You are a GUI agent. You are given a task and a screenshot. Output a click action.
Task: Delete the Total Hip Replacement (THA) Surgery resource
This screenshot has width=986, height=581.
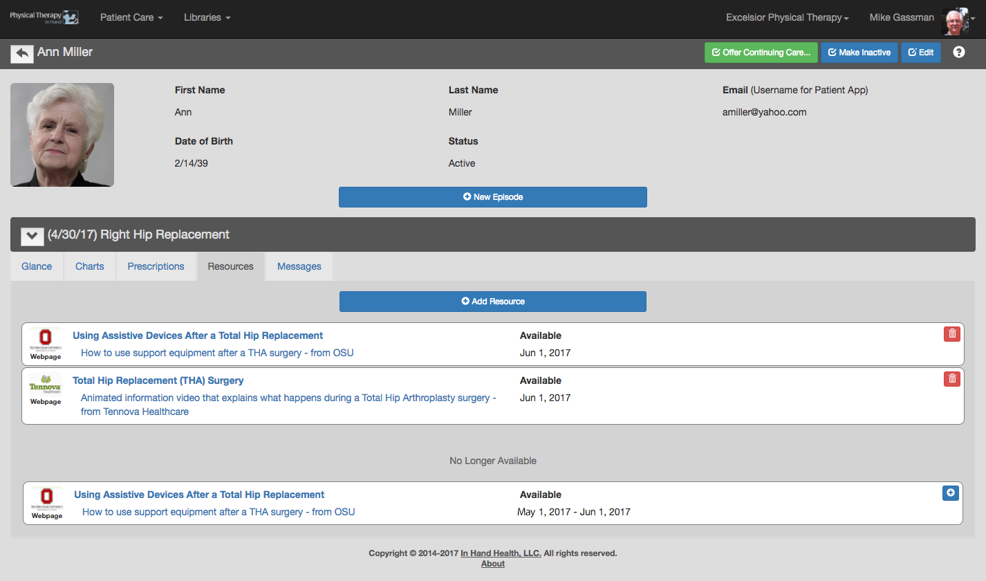[952, 378]
